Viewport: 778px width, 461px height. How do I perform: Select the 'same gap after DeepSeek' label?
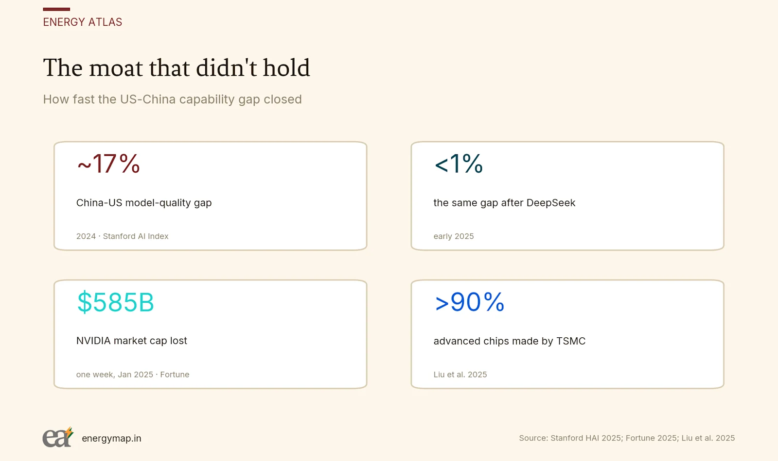[x=504, y=203]
